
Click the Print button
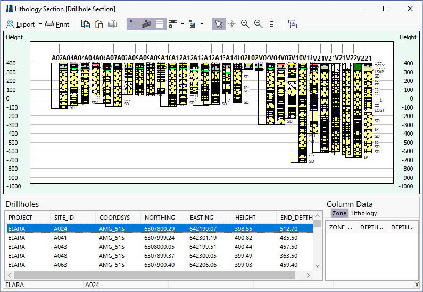57,24
